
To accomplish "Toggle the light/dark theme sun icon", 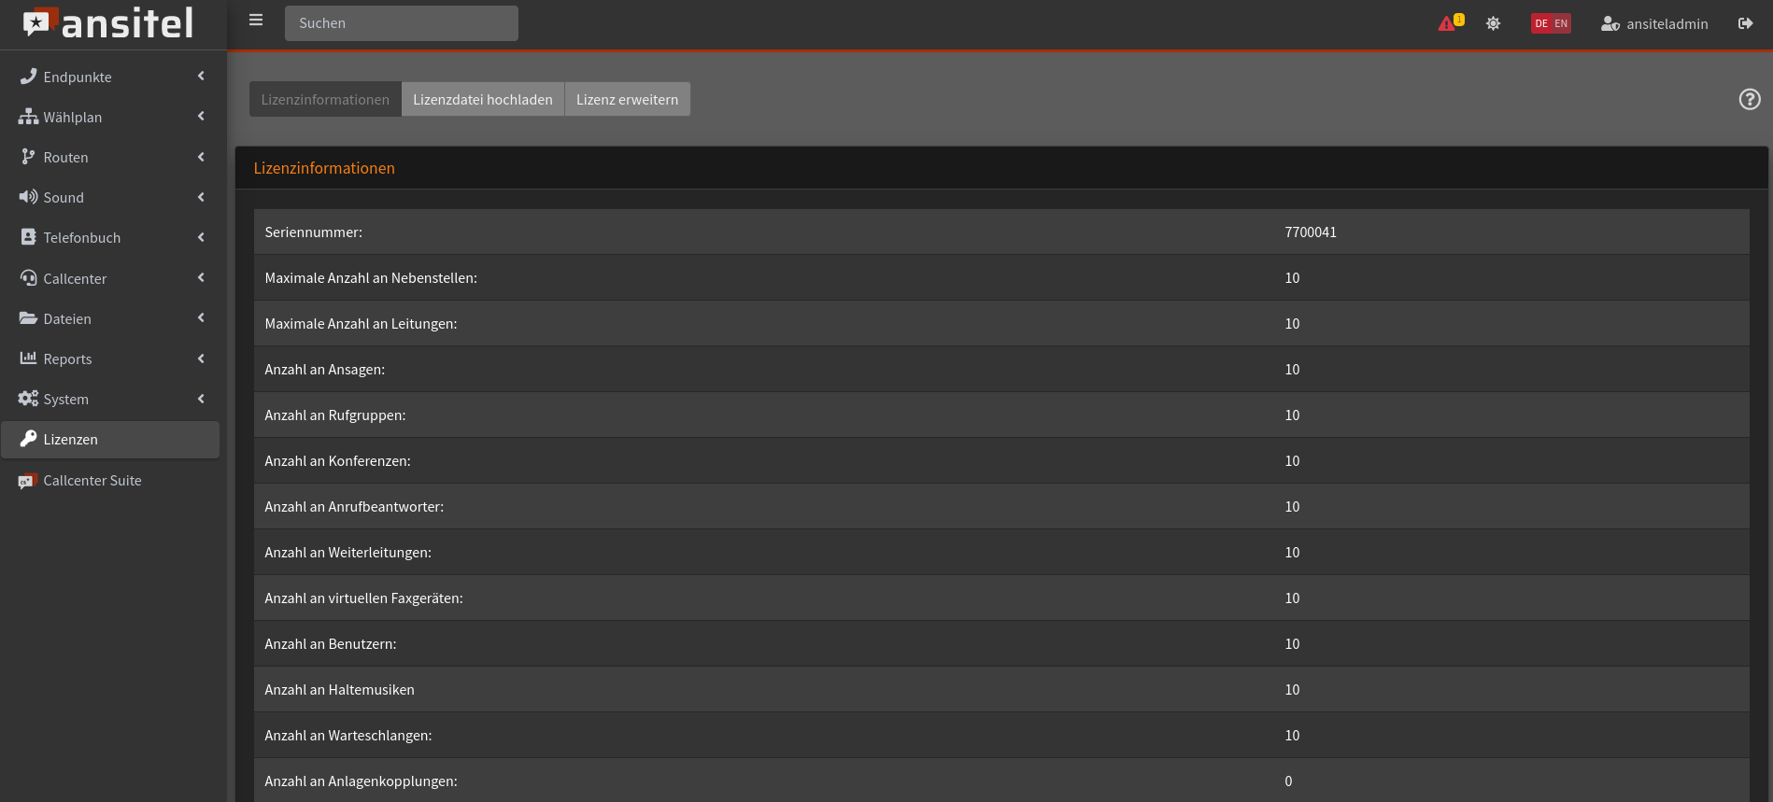I will [x=1493, y=23].
